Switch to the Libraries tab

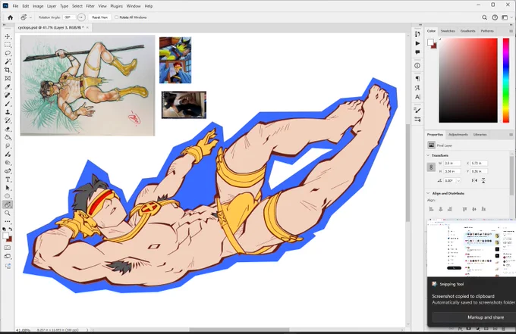point(480,135)
